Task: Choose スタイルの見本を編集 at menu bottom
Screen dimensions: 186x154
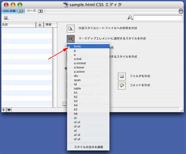Action: coord(88,147)
